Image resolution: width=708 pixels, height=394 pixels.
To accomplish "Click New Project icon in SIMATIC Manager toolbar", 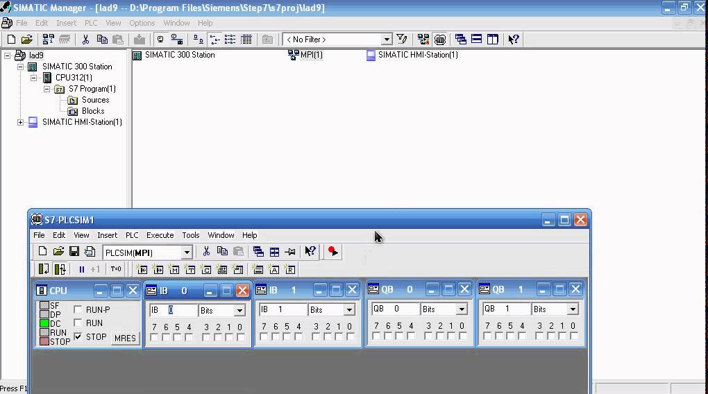I will point(11,40).
